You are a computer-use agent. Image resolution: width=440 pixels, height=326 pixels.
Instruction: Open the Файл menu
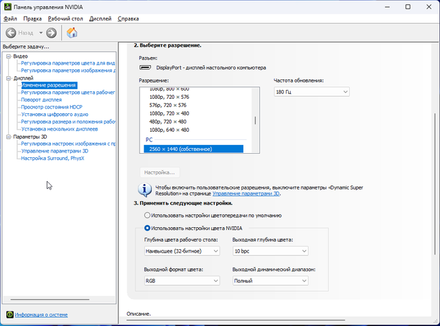[x=10, y=19]
